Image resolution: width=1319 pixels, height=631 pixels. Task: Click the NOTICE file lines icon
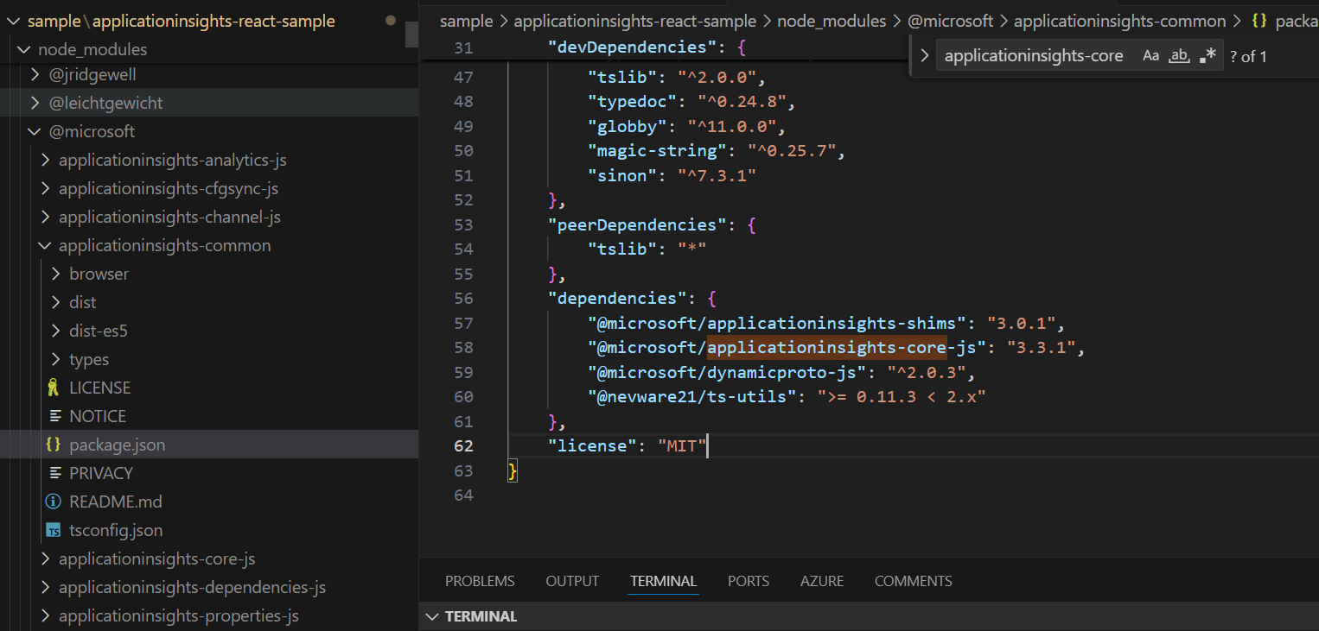coord(55,416)
